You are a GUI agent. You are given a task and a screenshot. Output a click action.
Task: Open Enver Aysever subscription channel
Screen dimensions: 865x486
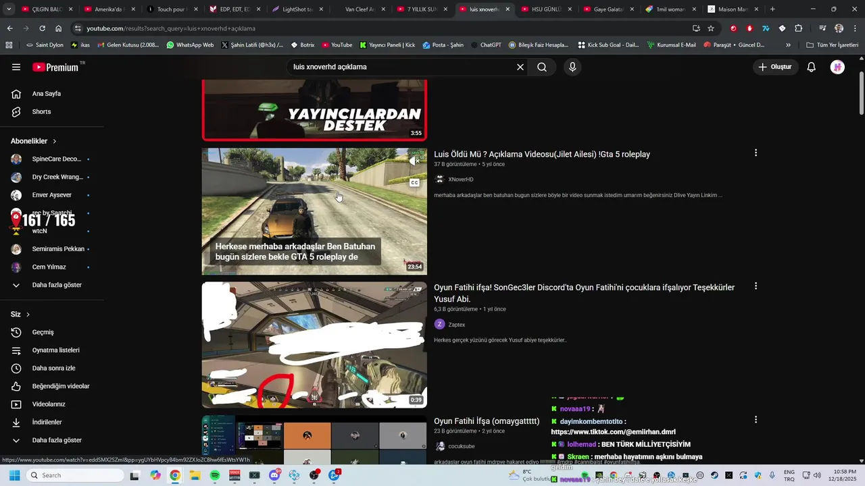[x=51, y=195]
